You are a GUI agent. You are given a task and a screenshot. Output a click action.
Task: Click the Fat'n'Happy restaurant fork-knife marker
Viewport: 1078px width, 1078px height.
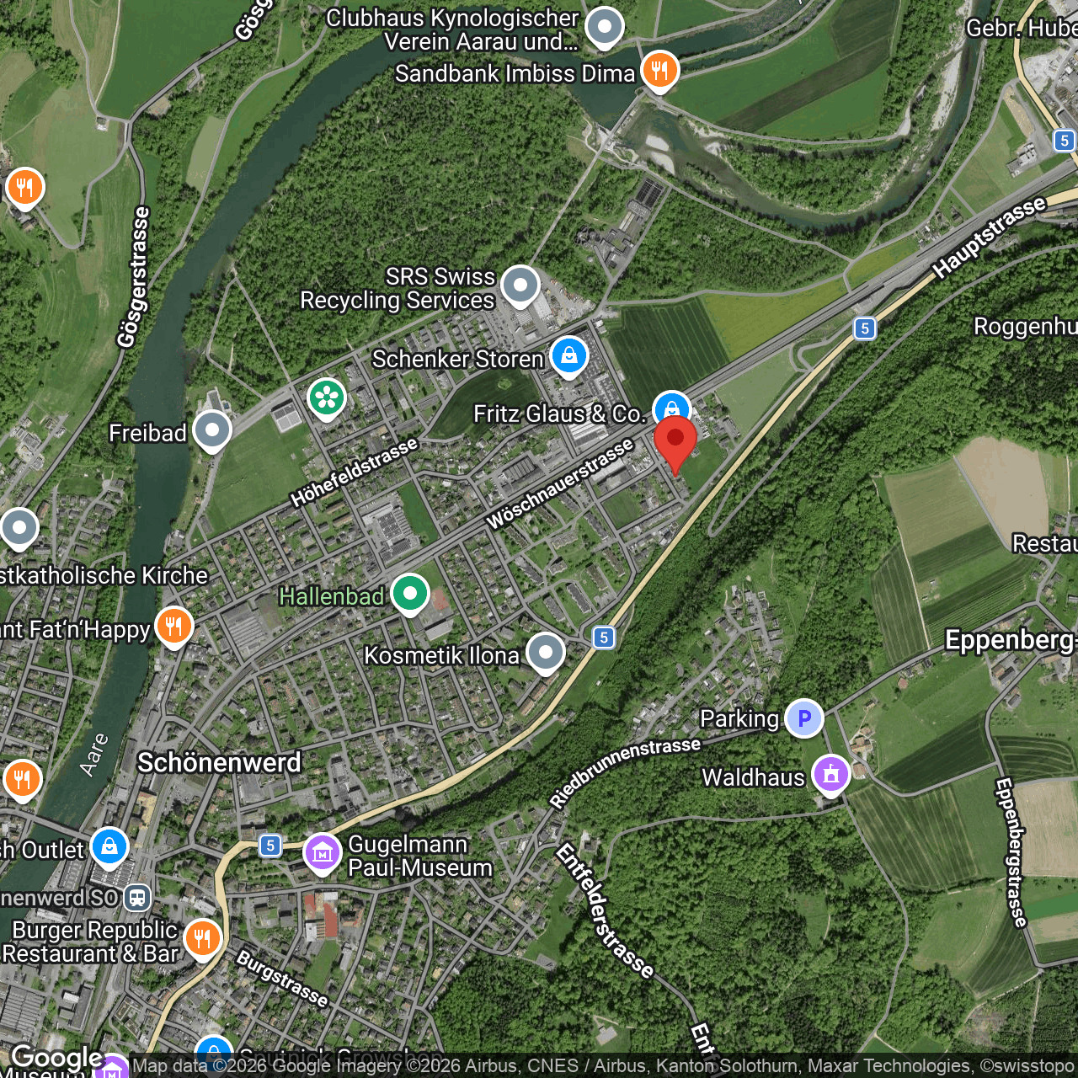coord(174,628)
